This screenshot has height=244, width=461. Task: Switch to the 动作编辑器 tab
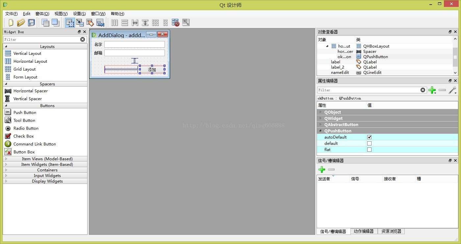364,231
